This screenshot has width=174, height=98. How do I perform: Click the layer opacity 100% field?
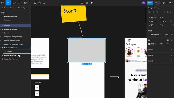[167, 35]
